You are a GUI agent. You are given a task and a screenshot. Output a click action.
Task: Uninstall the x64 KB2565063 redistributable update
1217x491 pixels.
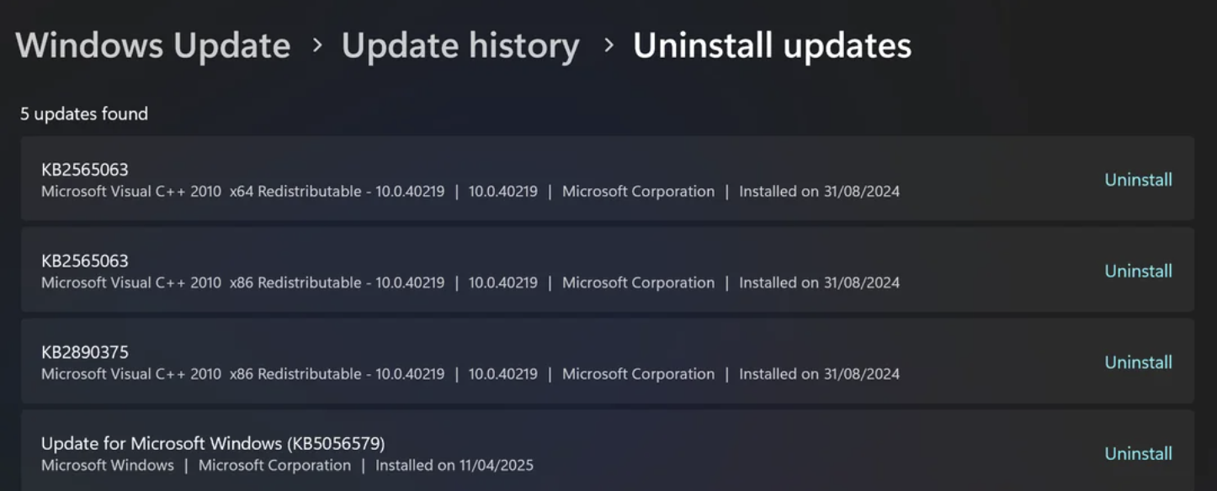(x=1138, y=179)
